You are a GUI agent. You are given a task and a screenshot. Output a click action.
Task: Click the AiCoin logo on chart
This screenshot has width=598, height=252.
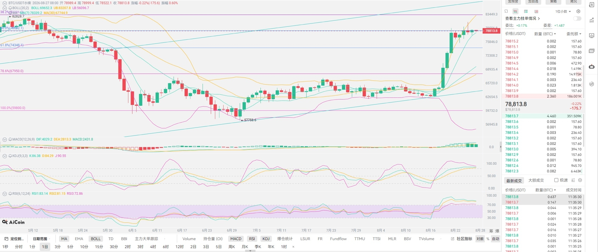13,222
